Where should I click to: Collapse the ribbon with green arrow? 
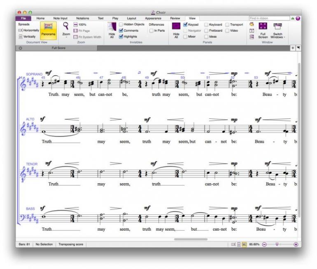pos(293,18)
